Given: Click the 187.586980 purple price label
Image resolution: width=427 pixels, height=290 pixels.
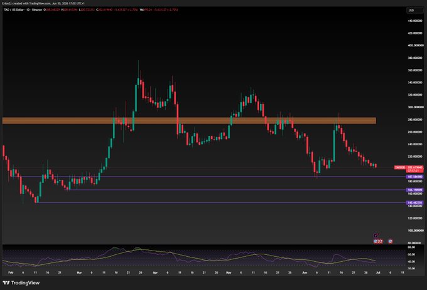Looking at the screenshot, I should coord(415,177).
